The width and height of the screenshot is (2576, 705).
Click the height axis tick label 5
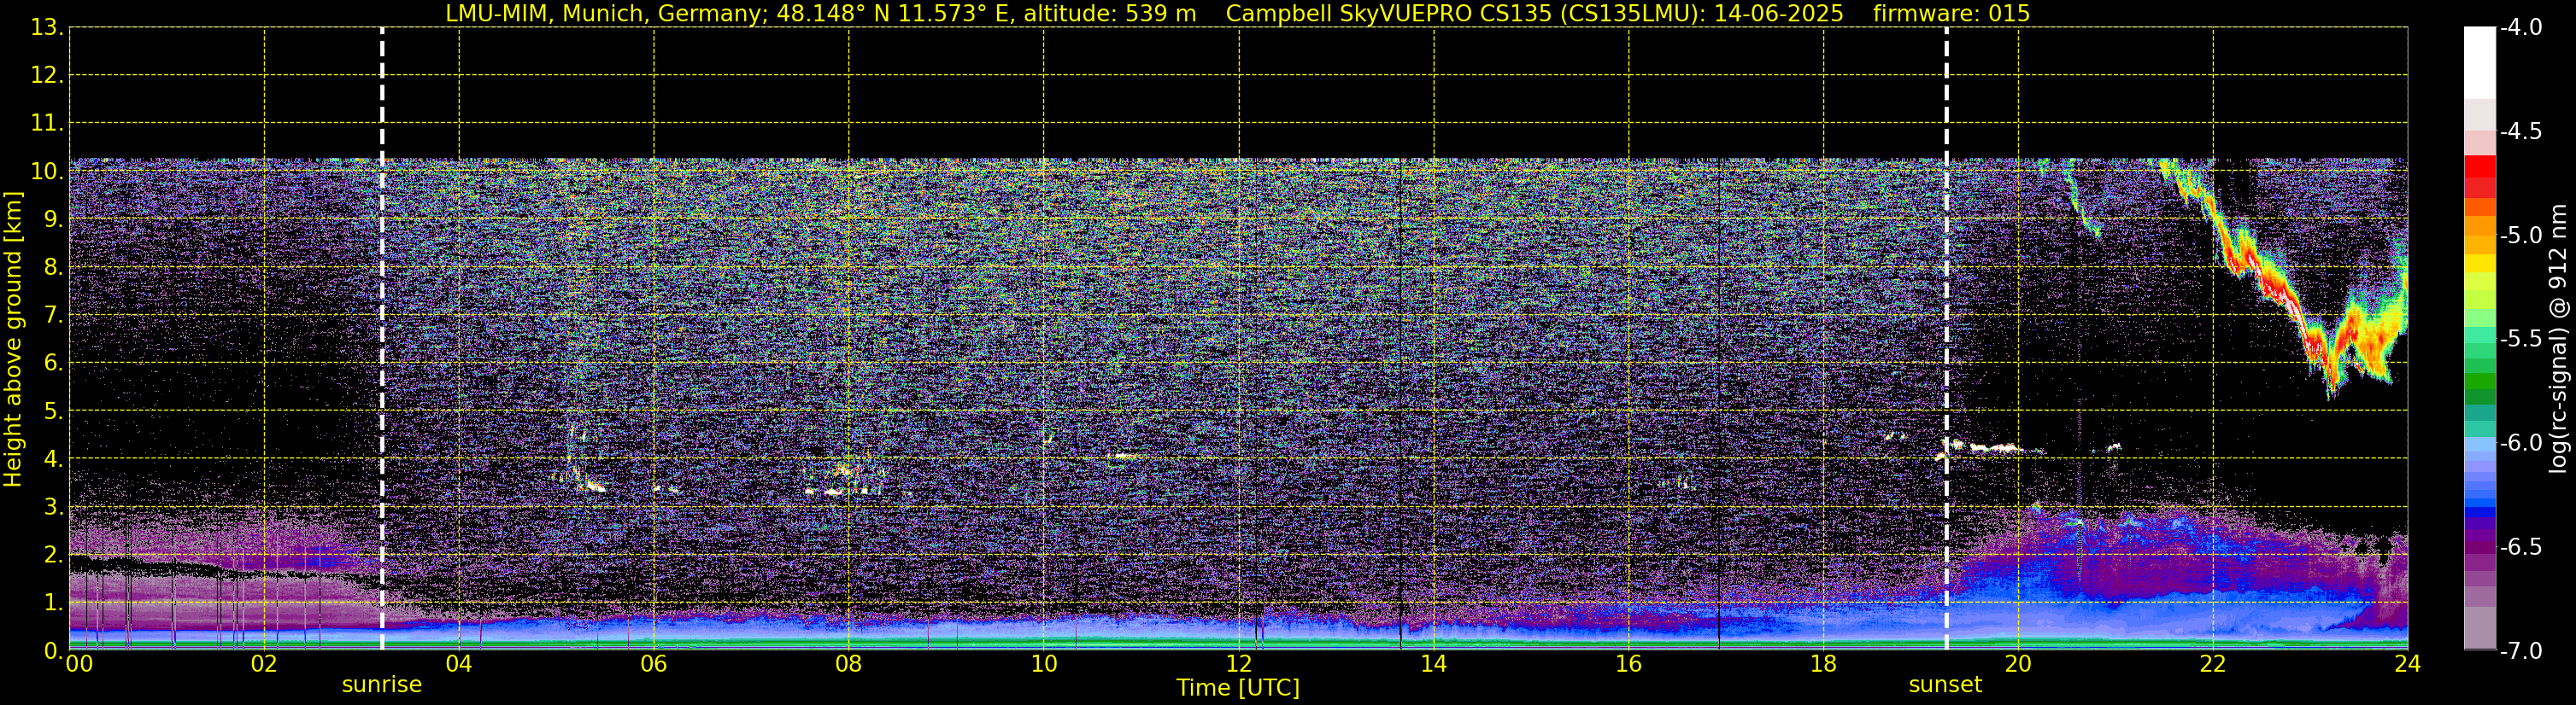[52, 411]
